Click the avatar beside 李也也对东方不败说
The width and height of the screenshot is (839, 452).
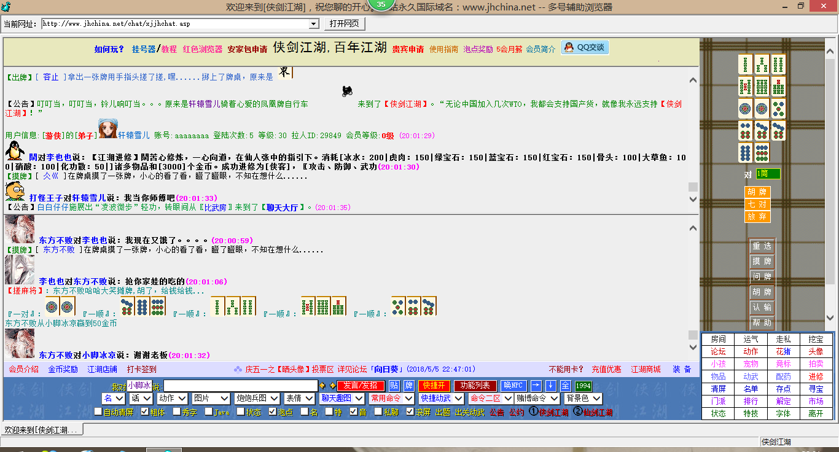pyautogui.click(x=20, y=270)
